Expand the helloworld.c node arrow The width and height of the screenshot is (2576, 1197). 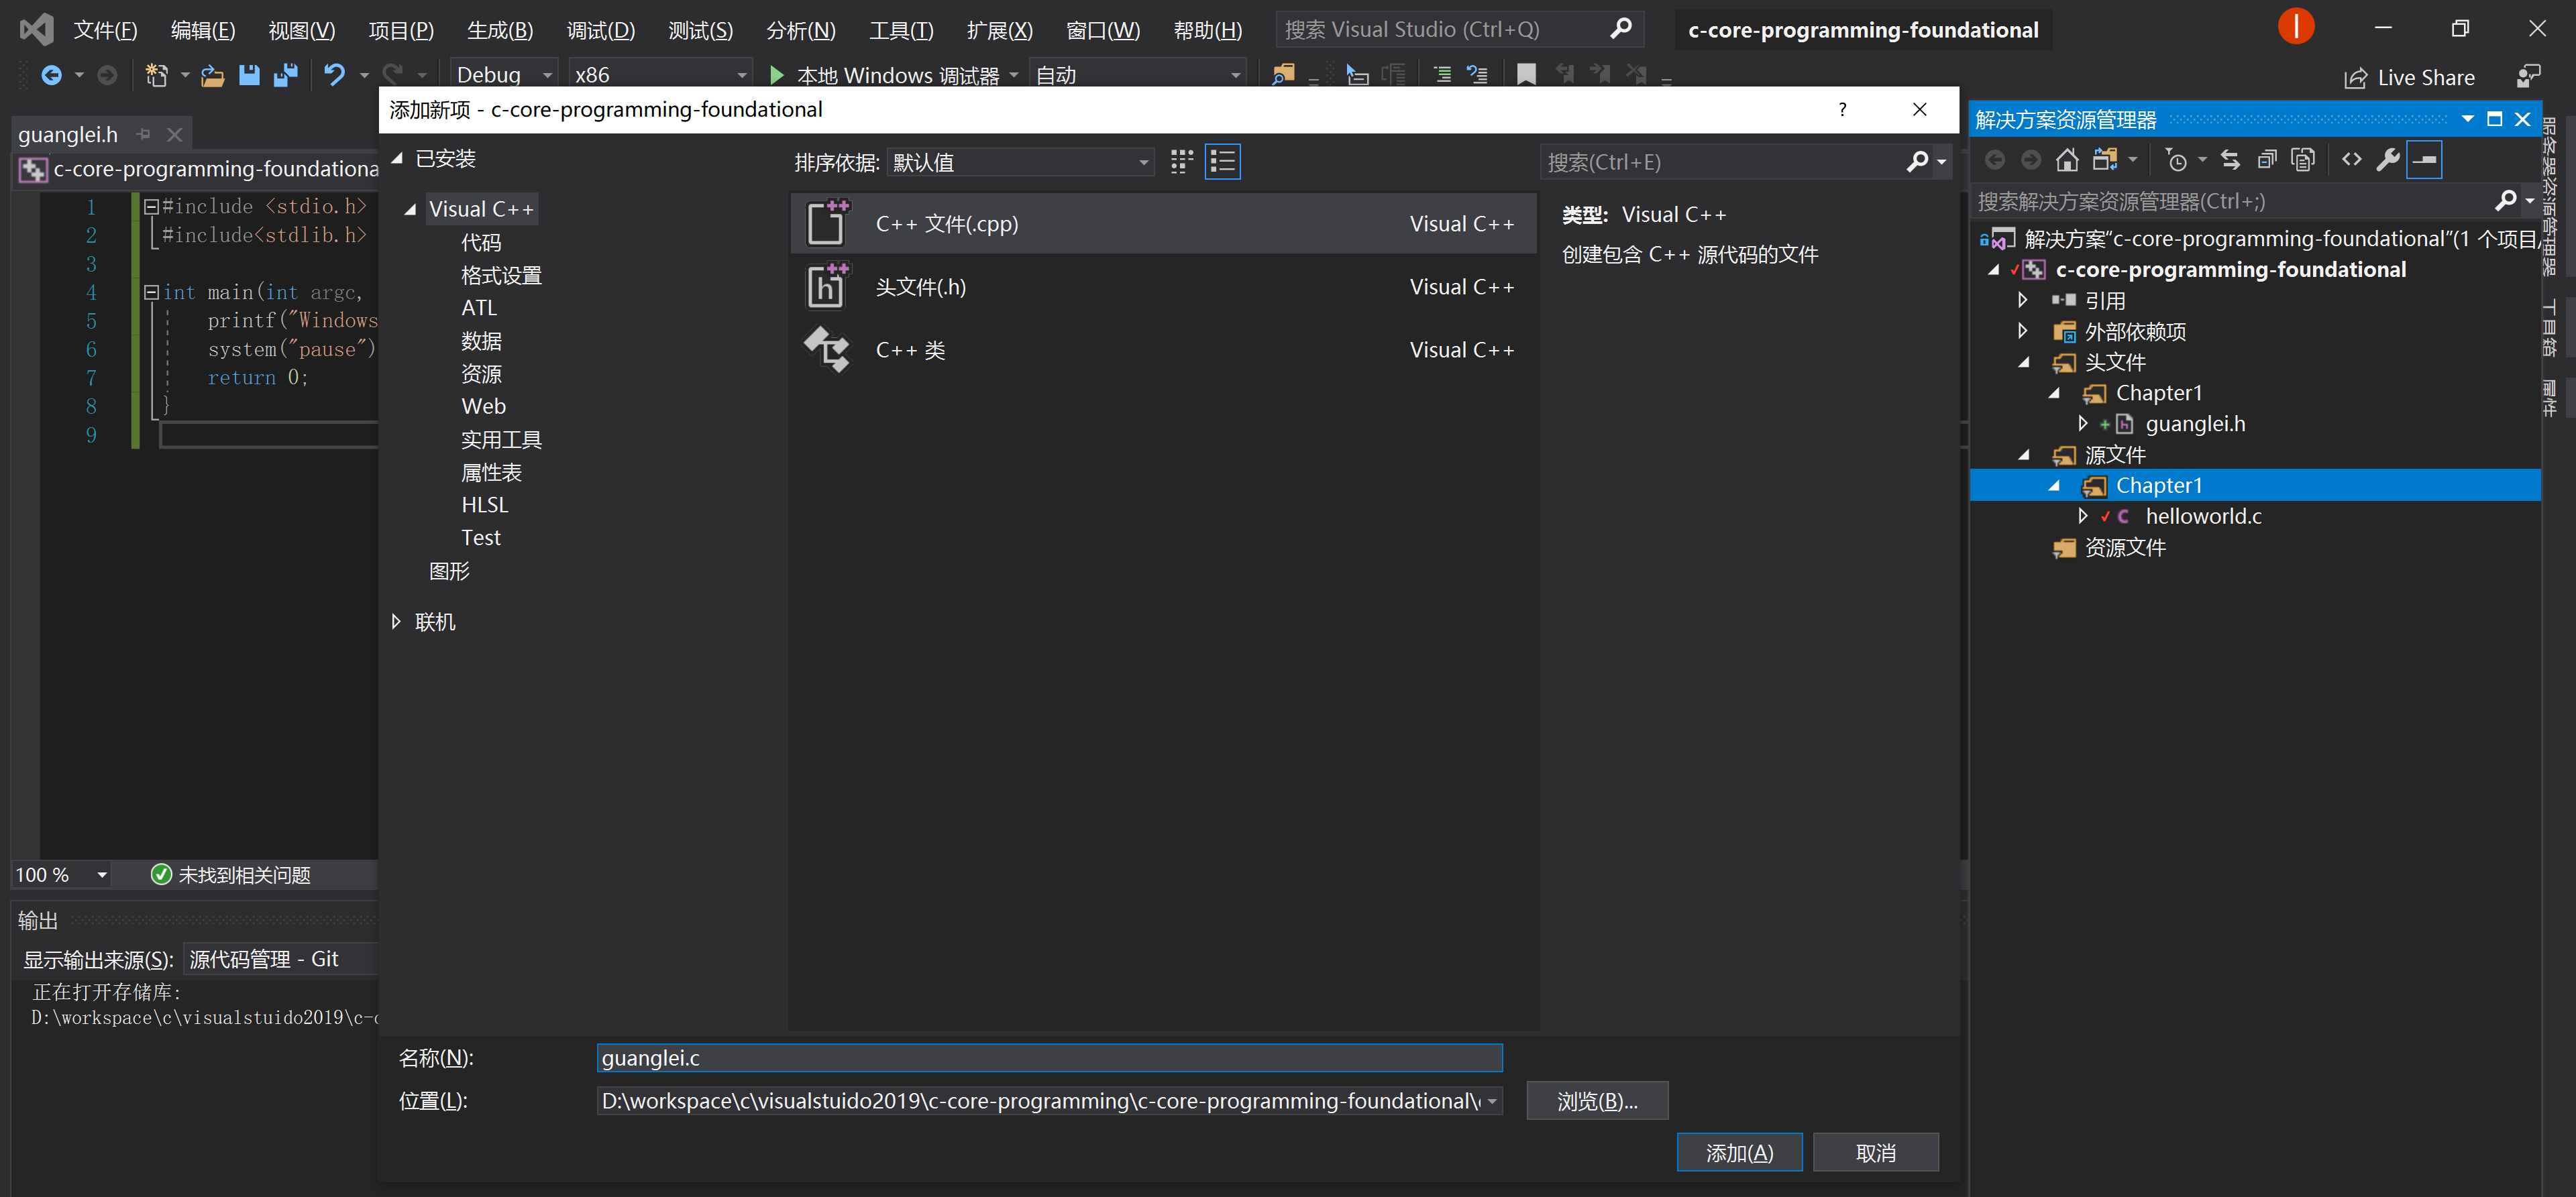click(2082, 516)
